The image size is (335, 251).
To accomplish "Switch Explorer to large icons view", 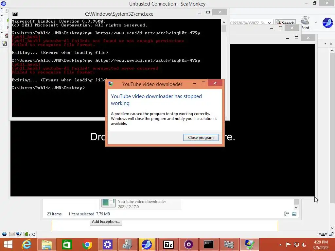I will [294, 214].
